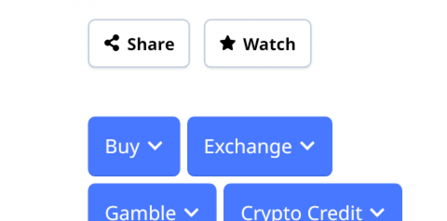This screenshot has height=221, width=447.
Task: Click the chevron beside Crypto Credit
Action: point(377,211)
